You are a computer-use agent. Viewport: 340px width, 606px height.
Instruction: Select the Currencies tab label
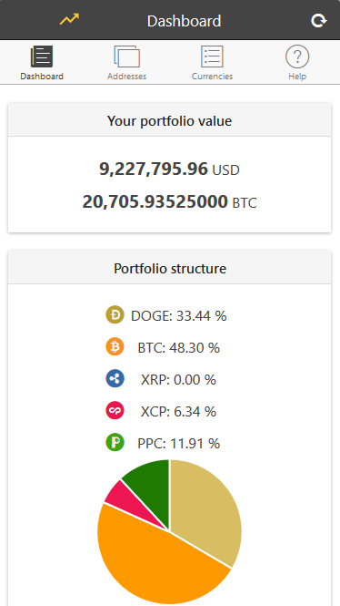212,77
